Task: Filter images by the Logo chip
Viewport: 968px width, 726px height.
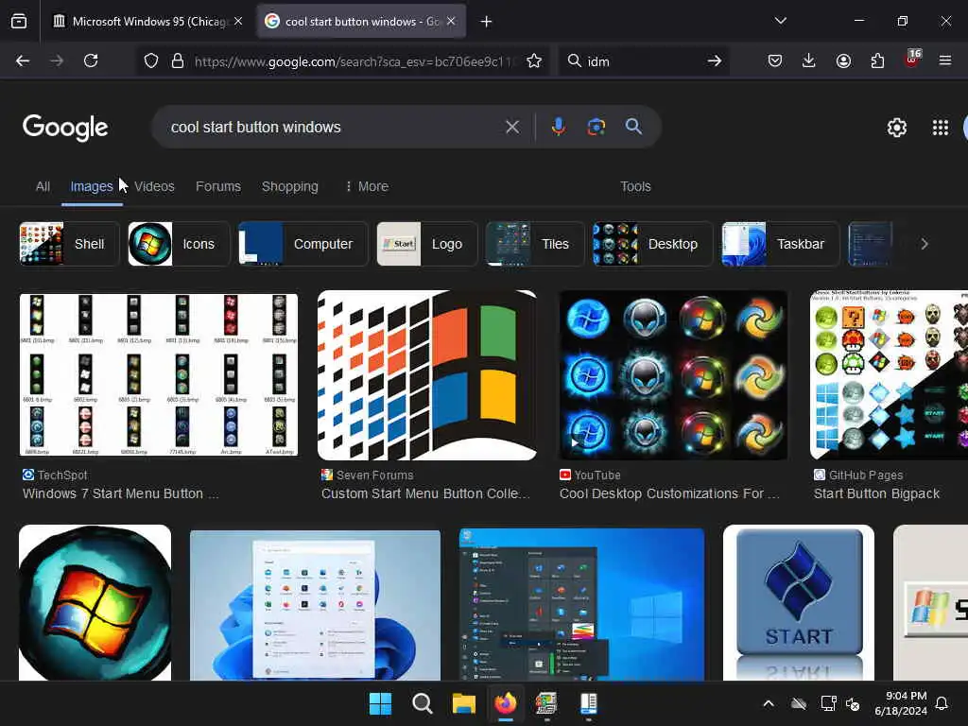Action: 426,244
